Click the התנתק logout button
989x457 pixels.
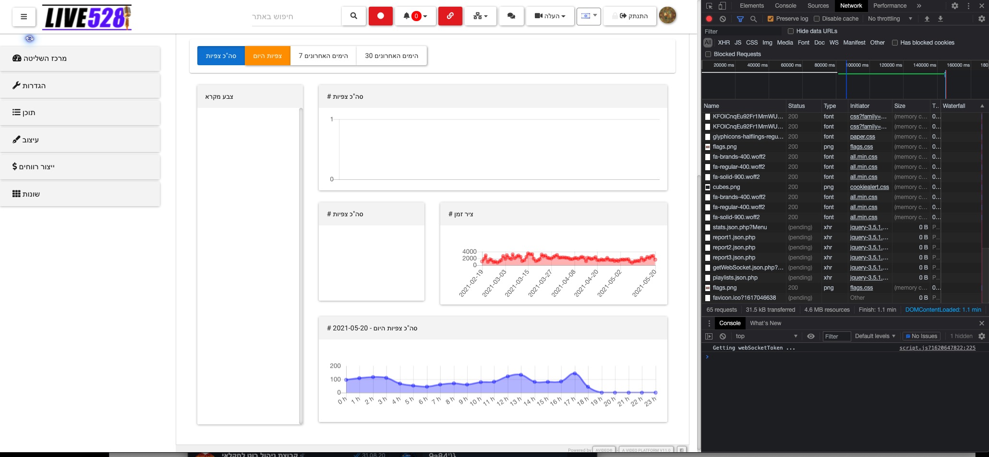(630, 16)
